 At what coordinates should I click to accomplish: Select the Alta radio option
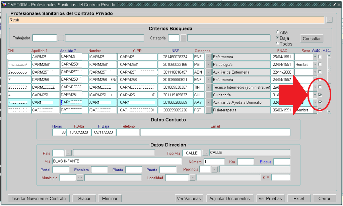pyautogui.click(x=277, y=32)
